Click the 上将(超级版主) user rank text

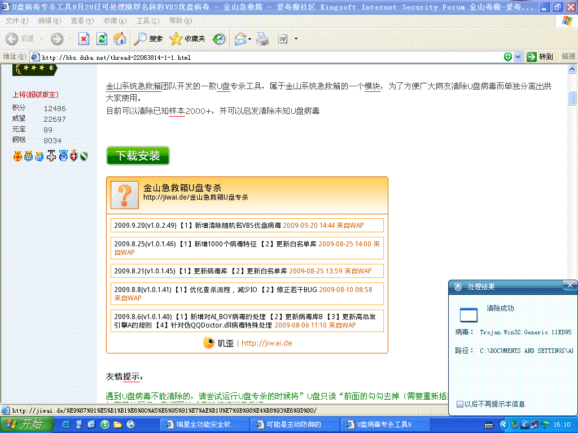coord(36,95)
